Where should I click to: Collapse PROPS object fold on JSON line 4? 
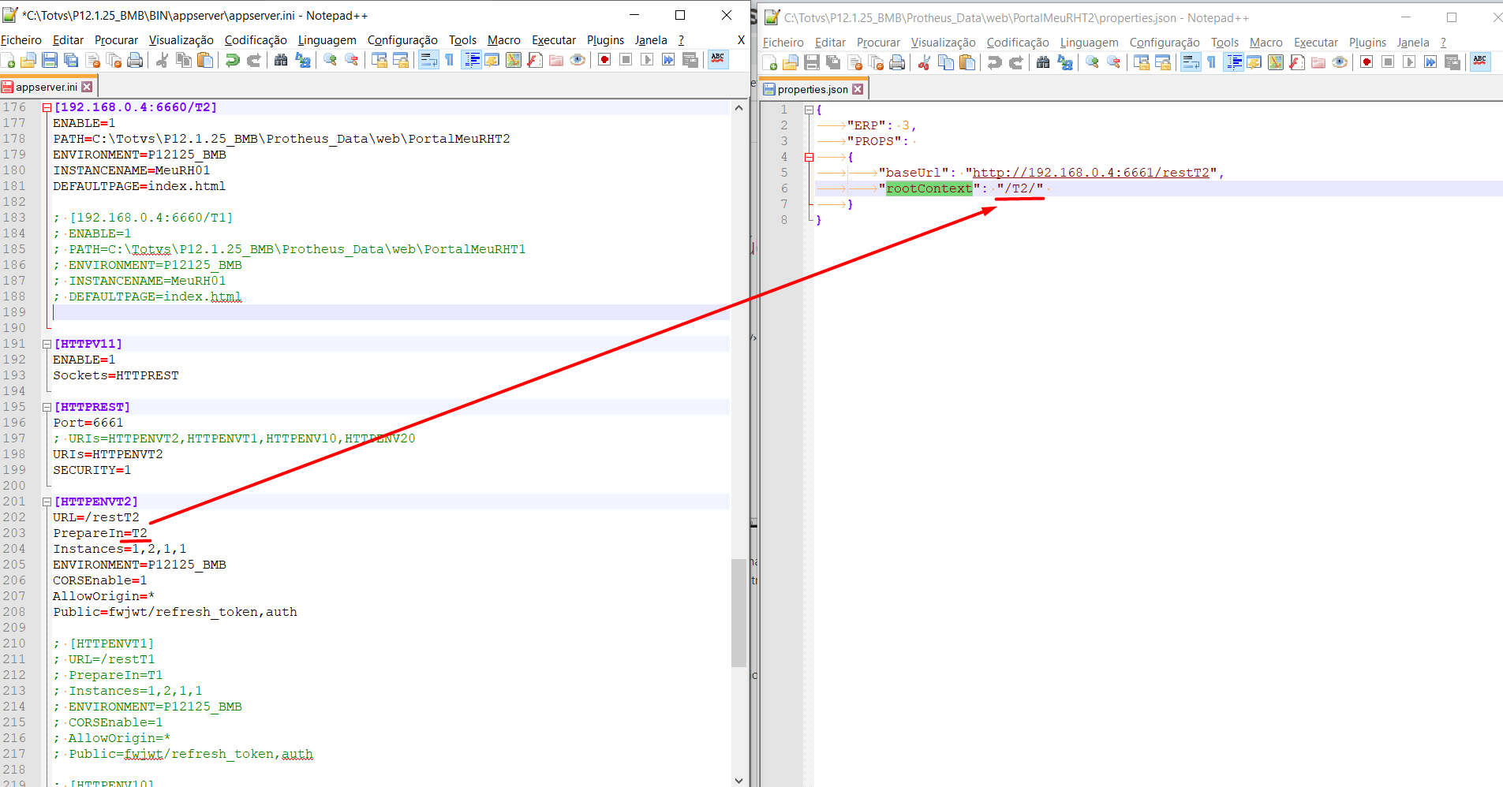point(809,157)
